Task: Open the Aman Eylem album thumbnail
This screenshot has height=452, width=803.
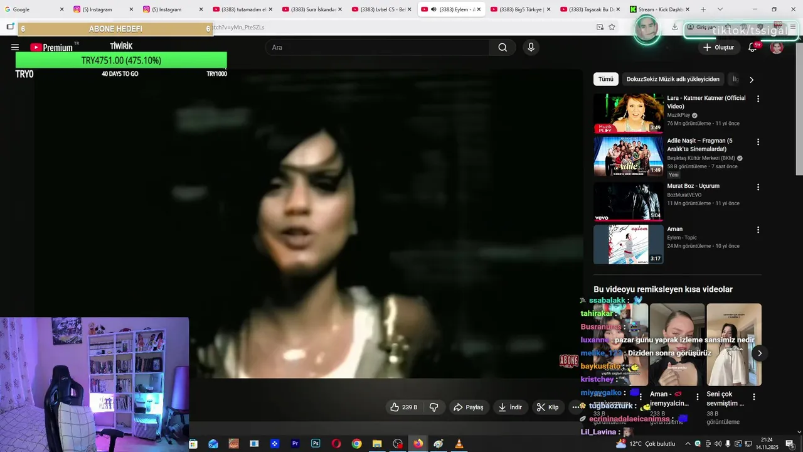Action: tap(629, 244)
